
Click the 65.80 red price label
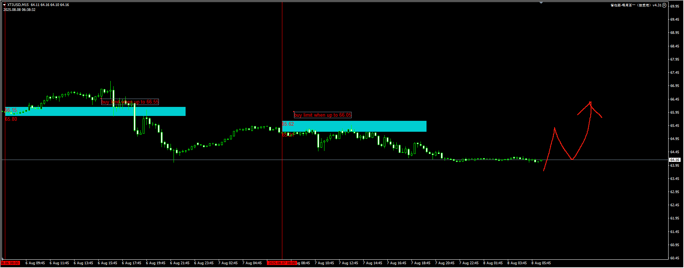11,119
